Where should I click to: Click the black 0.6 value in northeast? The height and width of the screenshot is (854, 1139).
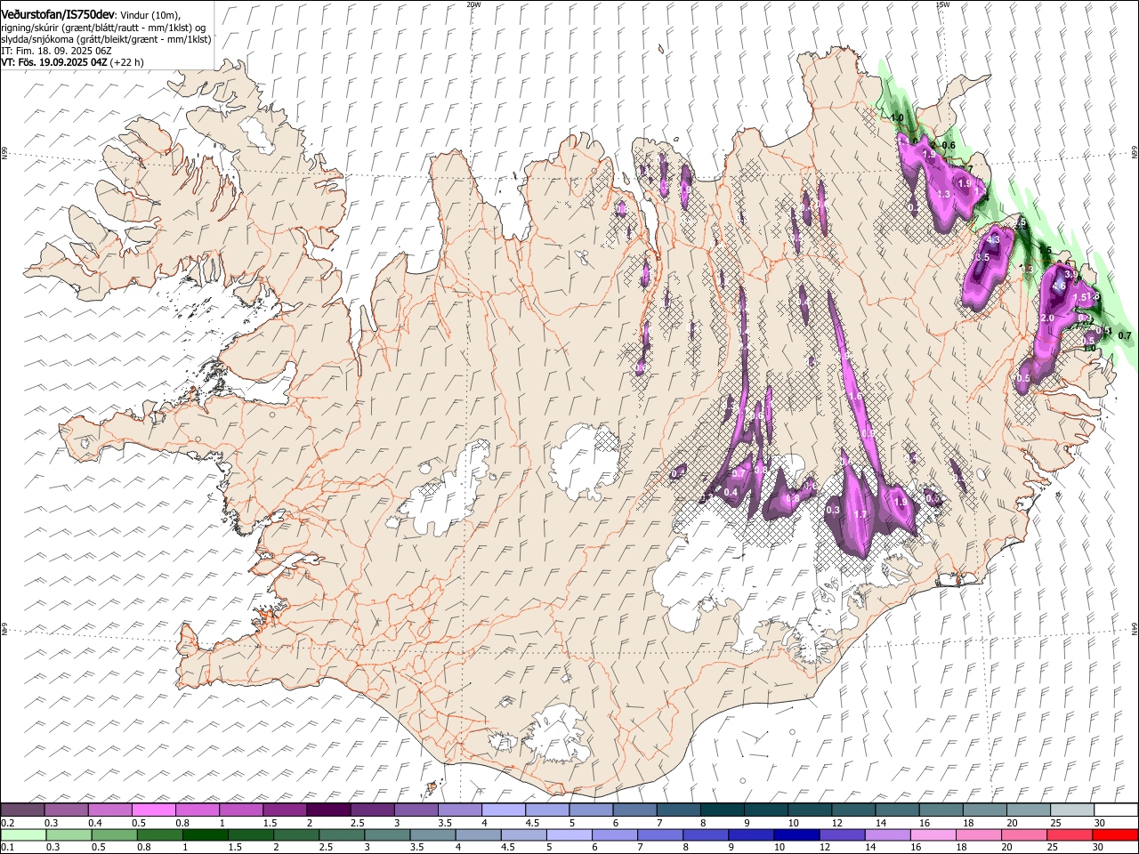click(949, 145)
